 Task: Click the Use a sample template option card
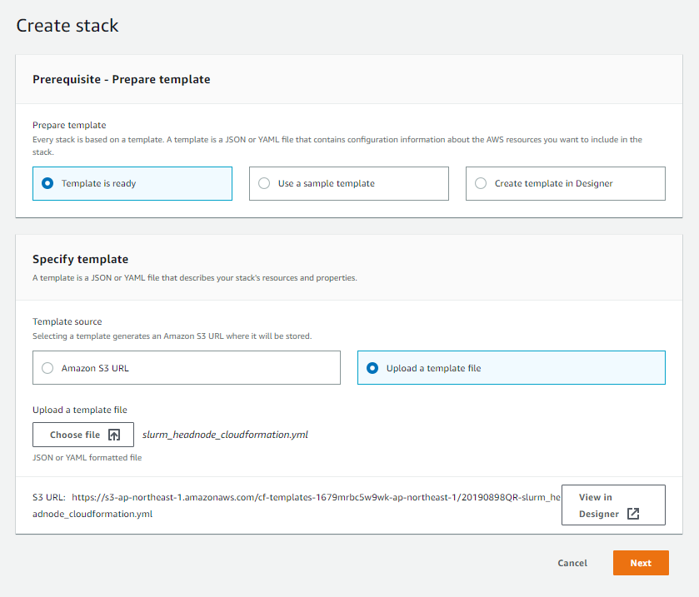tap(348, 183)
